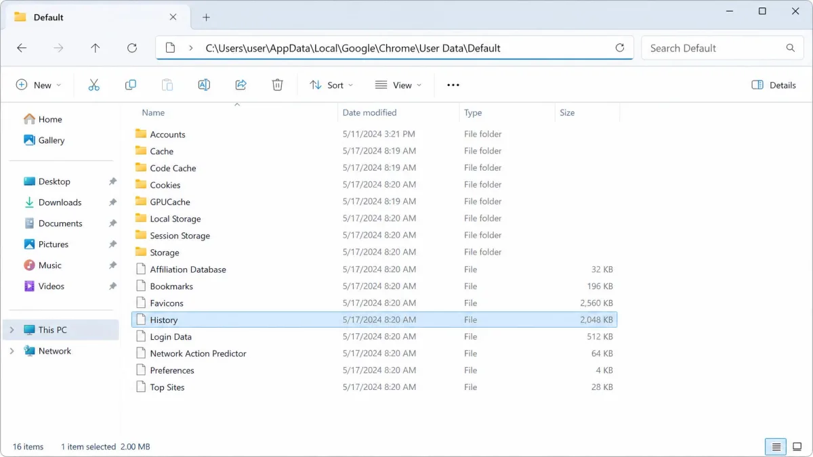
Task: Click the refresh icon inside address bar
Action: coord(619,48)
